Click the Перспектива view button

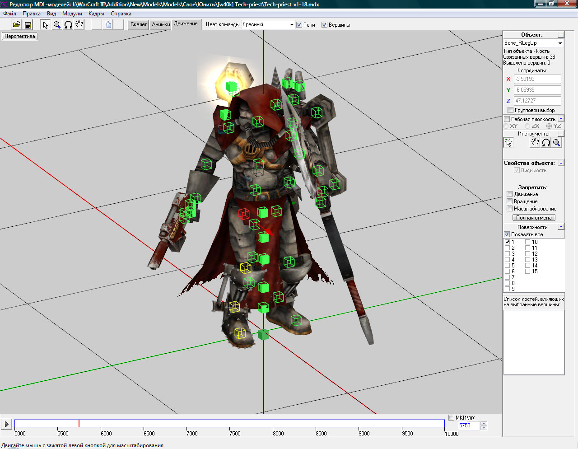coord(19,36)
